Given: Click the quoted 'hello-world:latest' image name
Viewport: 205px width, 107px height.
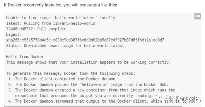Looking at the screenshot, I should click(x=75, y=18).
